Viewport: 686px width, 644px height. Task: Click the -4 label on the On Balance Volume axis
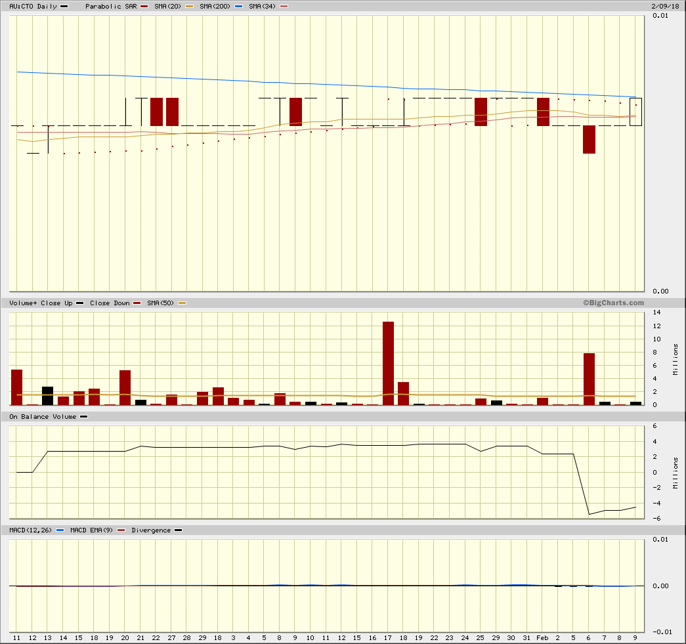tap(656, 503)
